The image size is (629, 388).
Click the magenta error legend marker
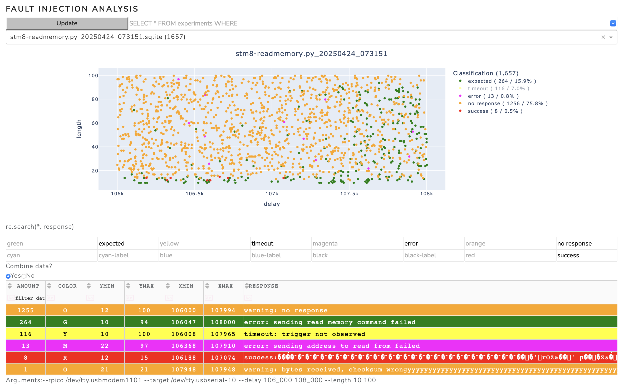pyautogui.click(x=460, y=96)
